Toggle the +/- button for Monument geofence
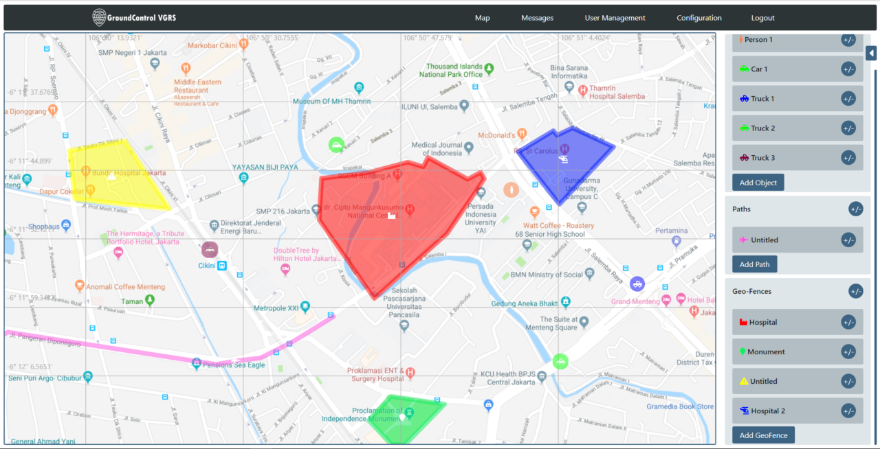The height and width of the screenshot is (449, 880). click(x=848, y=352)
